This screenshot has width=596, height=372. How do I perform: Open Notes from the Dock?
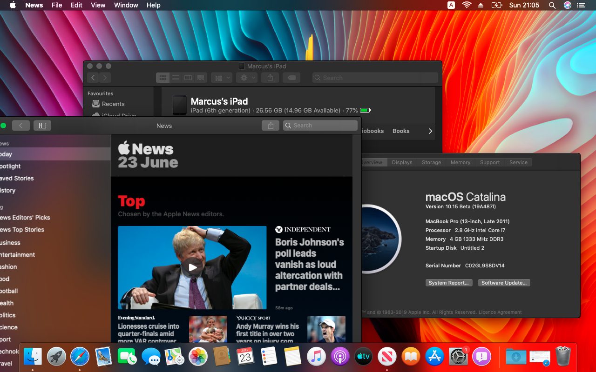(292, 357)
